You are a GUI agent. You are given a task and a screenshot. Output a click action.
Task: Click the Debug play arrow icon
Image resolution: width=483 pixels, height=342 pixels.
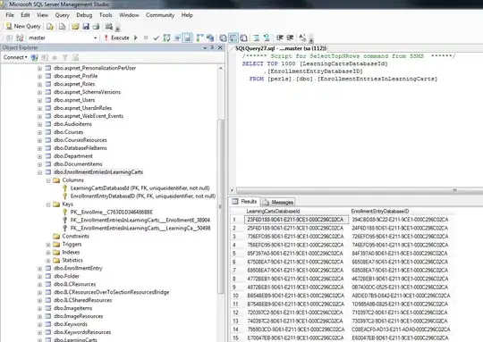[136, 38]
